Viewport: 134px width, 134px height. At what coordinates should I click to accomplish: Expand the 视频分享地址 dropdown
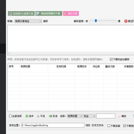coord(28,21)
